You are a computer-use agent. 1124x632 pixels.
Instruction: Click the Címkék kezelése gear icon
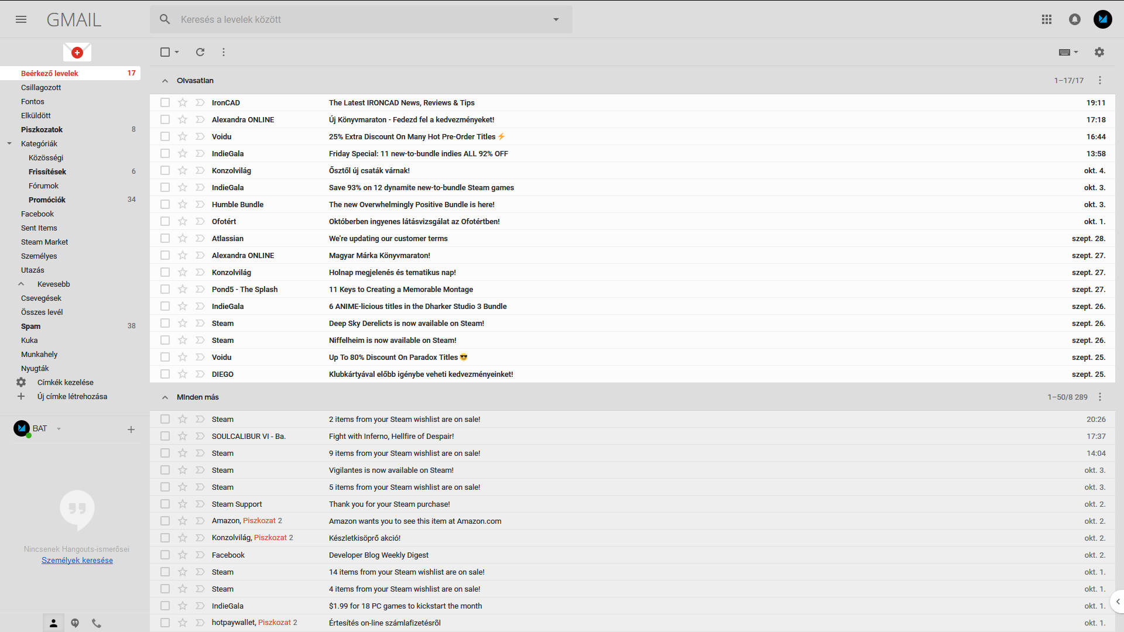(x=21, y=382)
